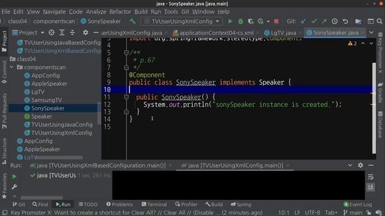Open the profiler run dropdown arrow
Screen dimensions: 385x216
[x=268, y=22]
